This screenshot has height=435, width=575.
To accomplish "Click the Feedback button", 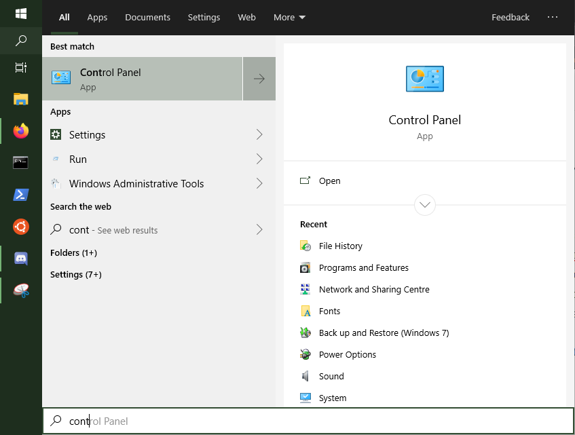I will (511, 17).
